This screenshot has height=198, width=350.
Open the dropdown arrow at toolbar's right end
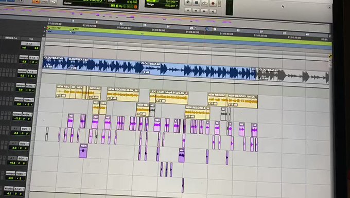[329, 7]
